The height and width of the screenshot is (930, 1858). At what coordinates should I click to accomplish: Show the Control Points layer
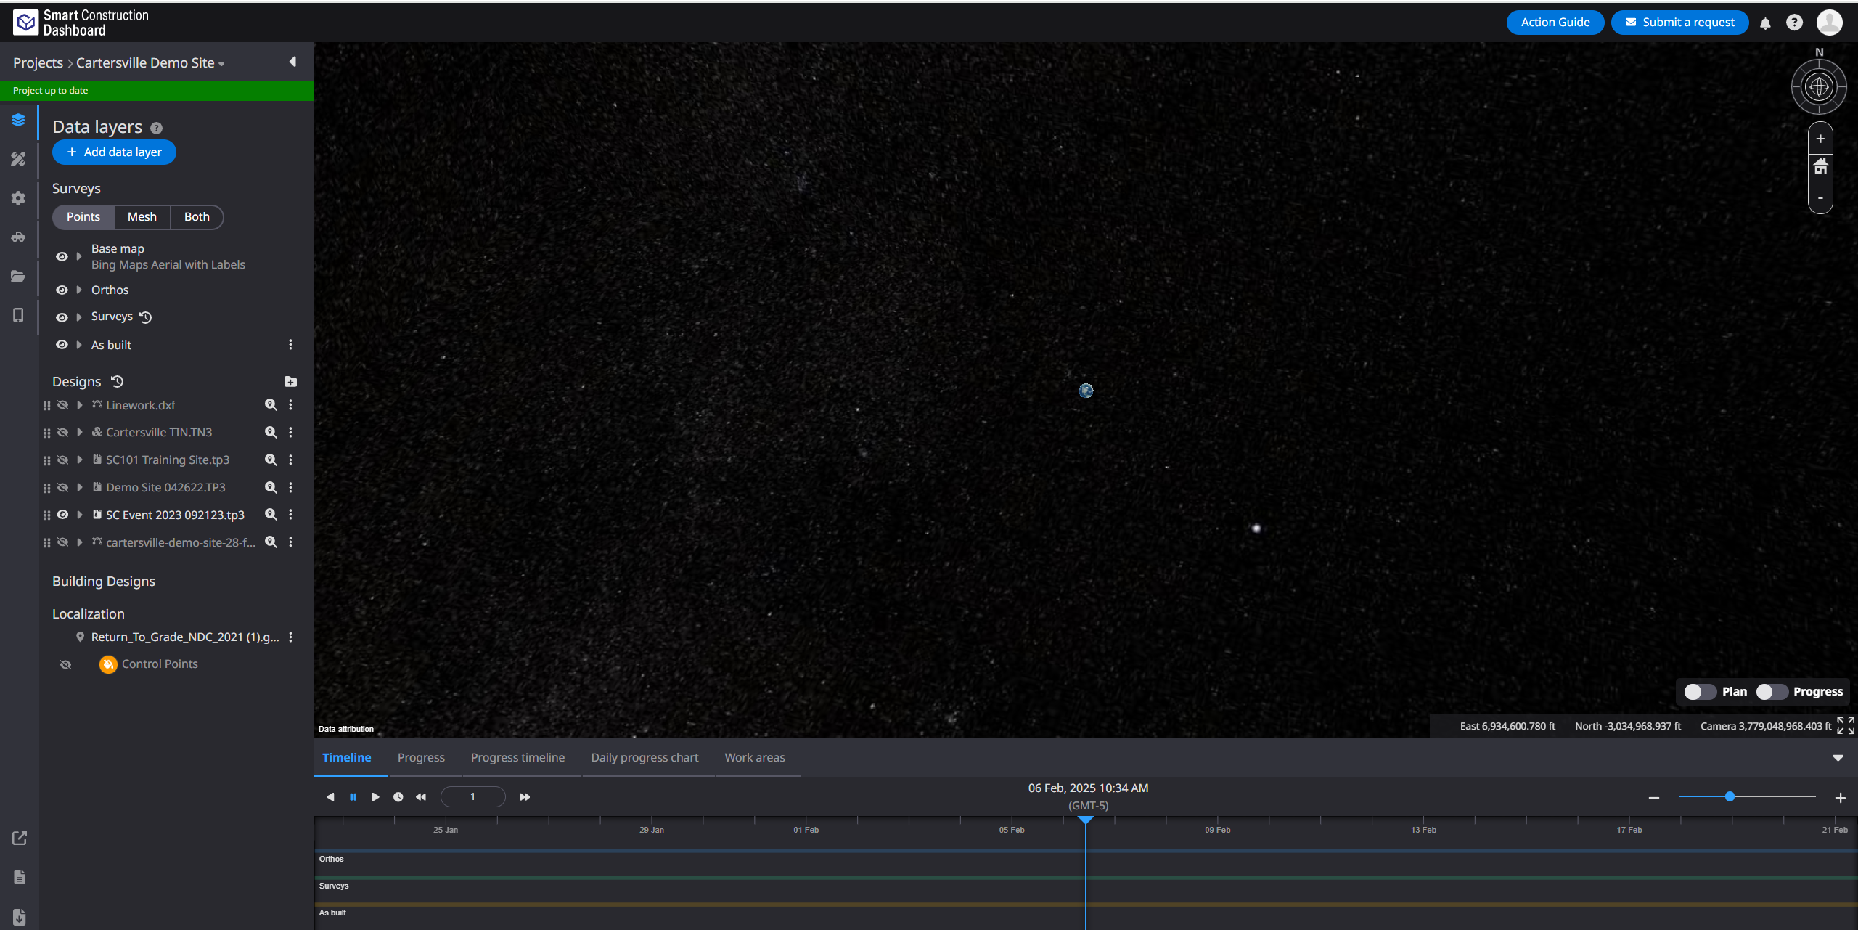65,664
